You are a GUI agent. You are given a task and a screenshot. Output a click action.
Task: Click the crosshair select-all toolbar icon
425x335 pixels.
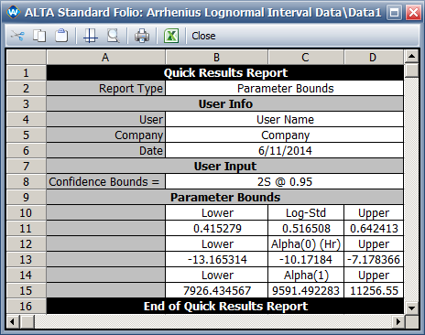[91, 36]
